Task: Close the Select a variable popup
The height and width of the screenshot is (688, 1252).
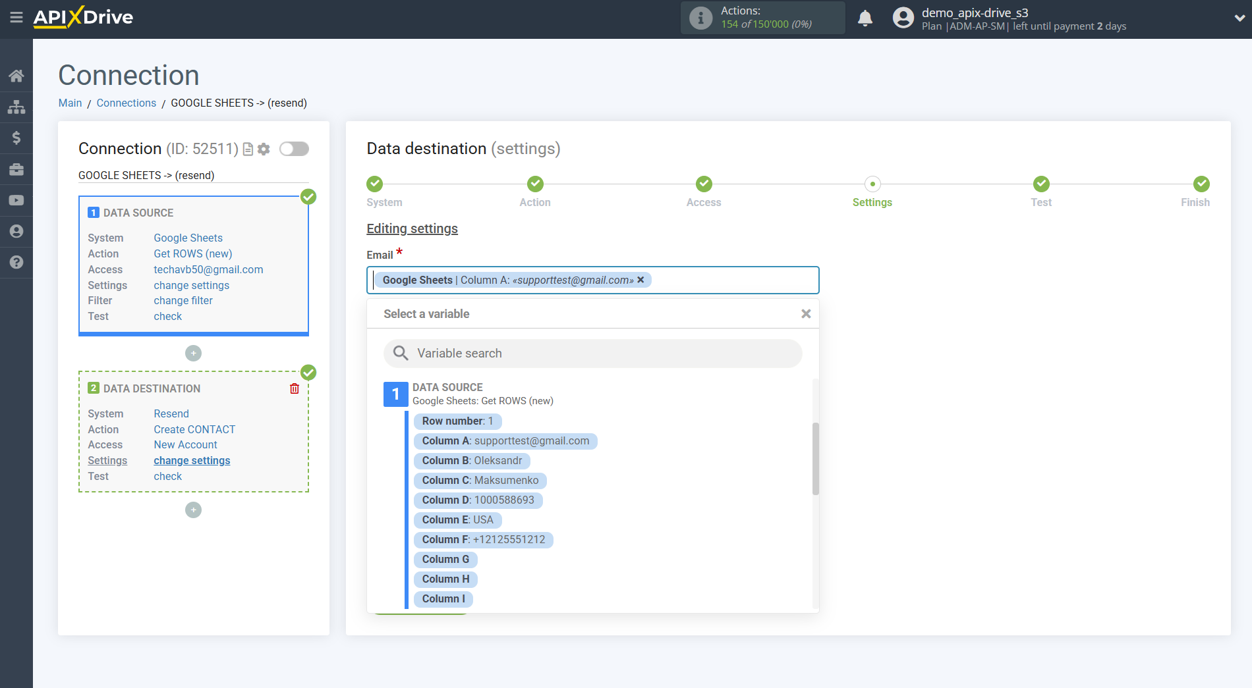Action: point(806,313)
